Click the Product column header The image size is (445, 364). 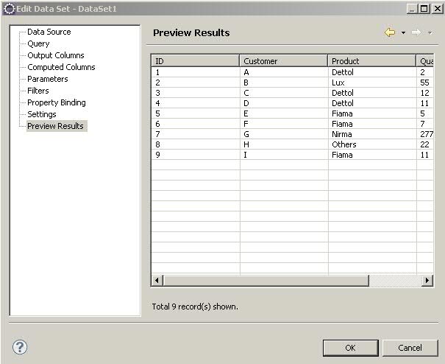coord(371,61)
